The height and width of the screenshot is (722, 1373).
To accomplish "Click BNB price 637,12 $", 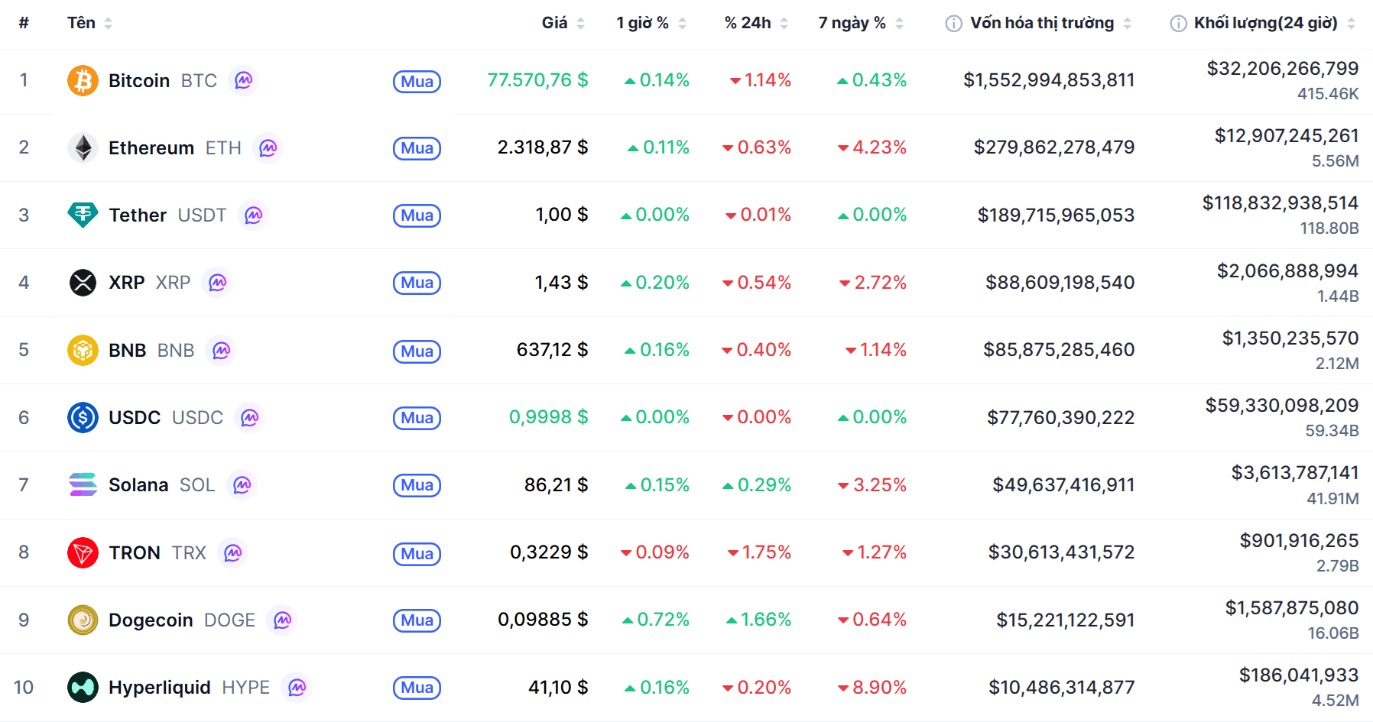I will click(x=553, y=349).
